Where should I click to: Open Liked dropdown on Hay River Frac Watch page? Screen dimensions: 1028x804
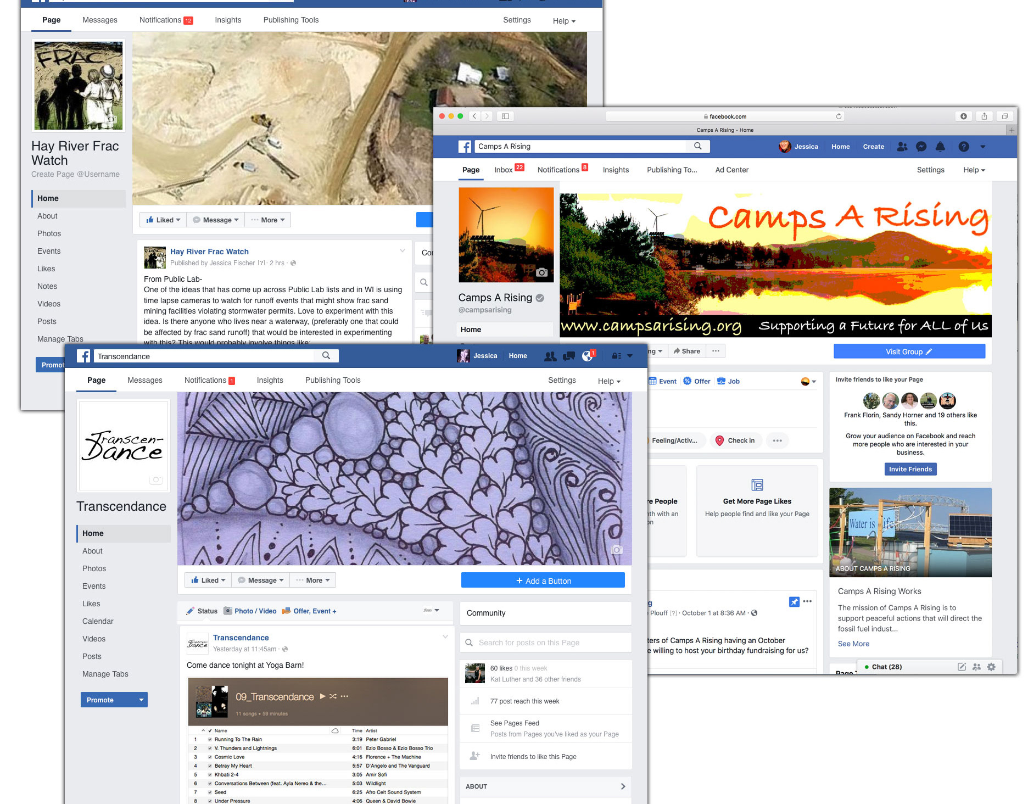pyautogui.click(x=163, y=220)
